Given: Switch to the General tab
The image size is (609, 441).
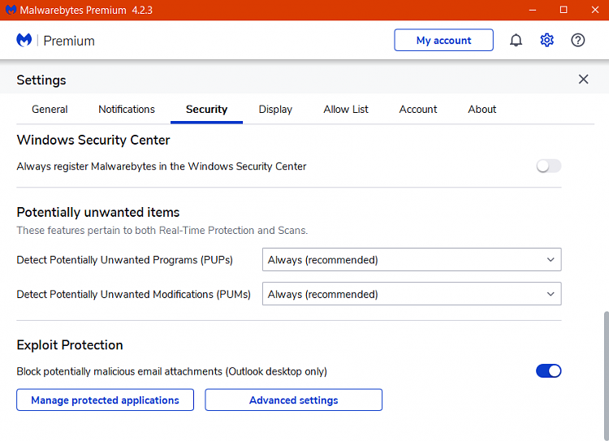Looking at the screenshot, I should (50, 110).
